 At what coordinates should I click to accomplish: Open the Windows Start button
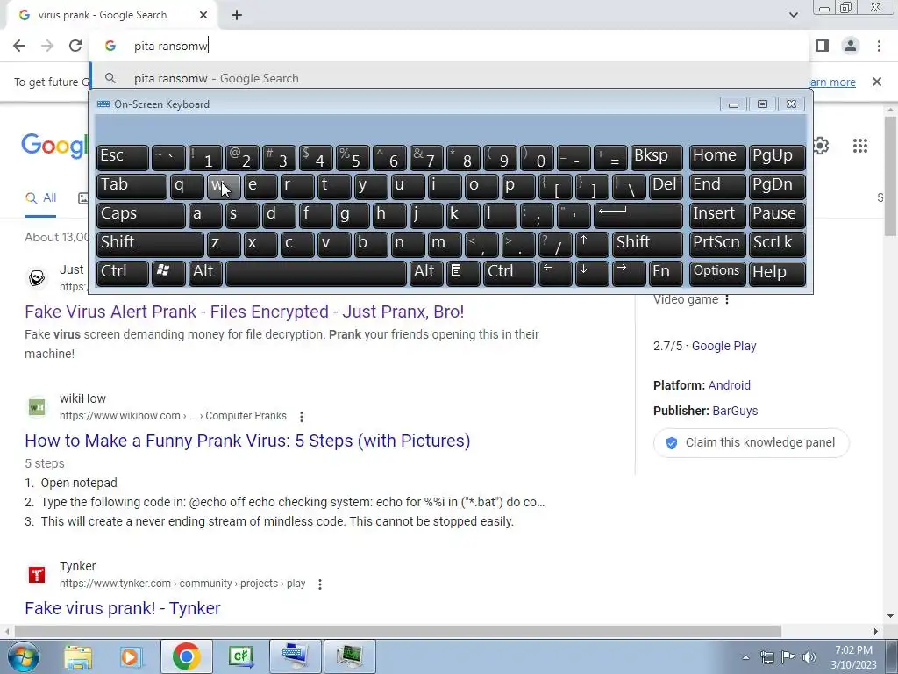[x=23, y=656]
